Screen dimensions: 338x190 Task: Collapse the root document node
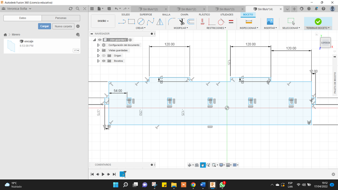[94, 40]
